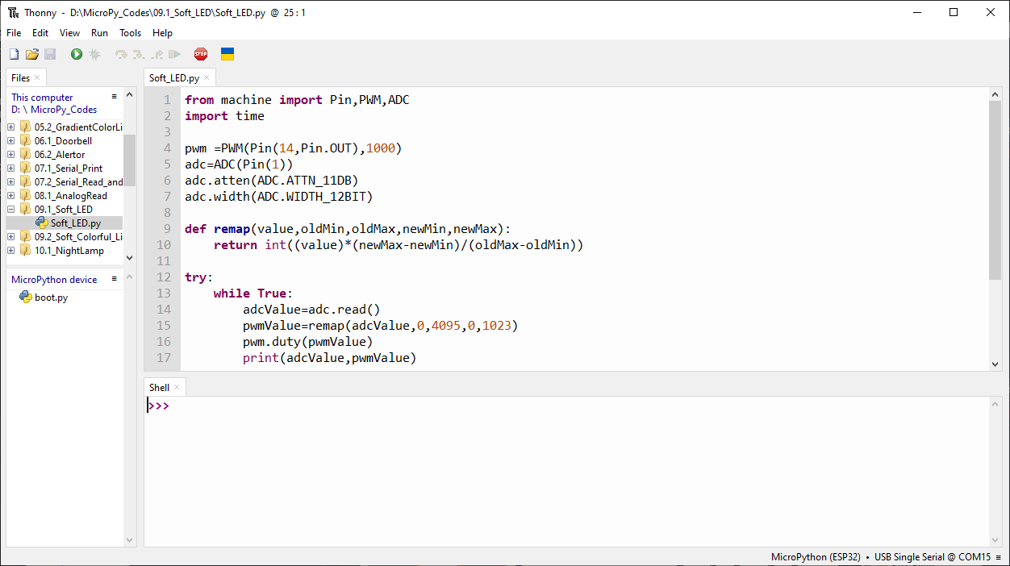Click the New file toolbar icon
The image size is (1010, 566).
tap(14, 54)
